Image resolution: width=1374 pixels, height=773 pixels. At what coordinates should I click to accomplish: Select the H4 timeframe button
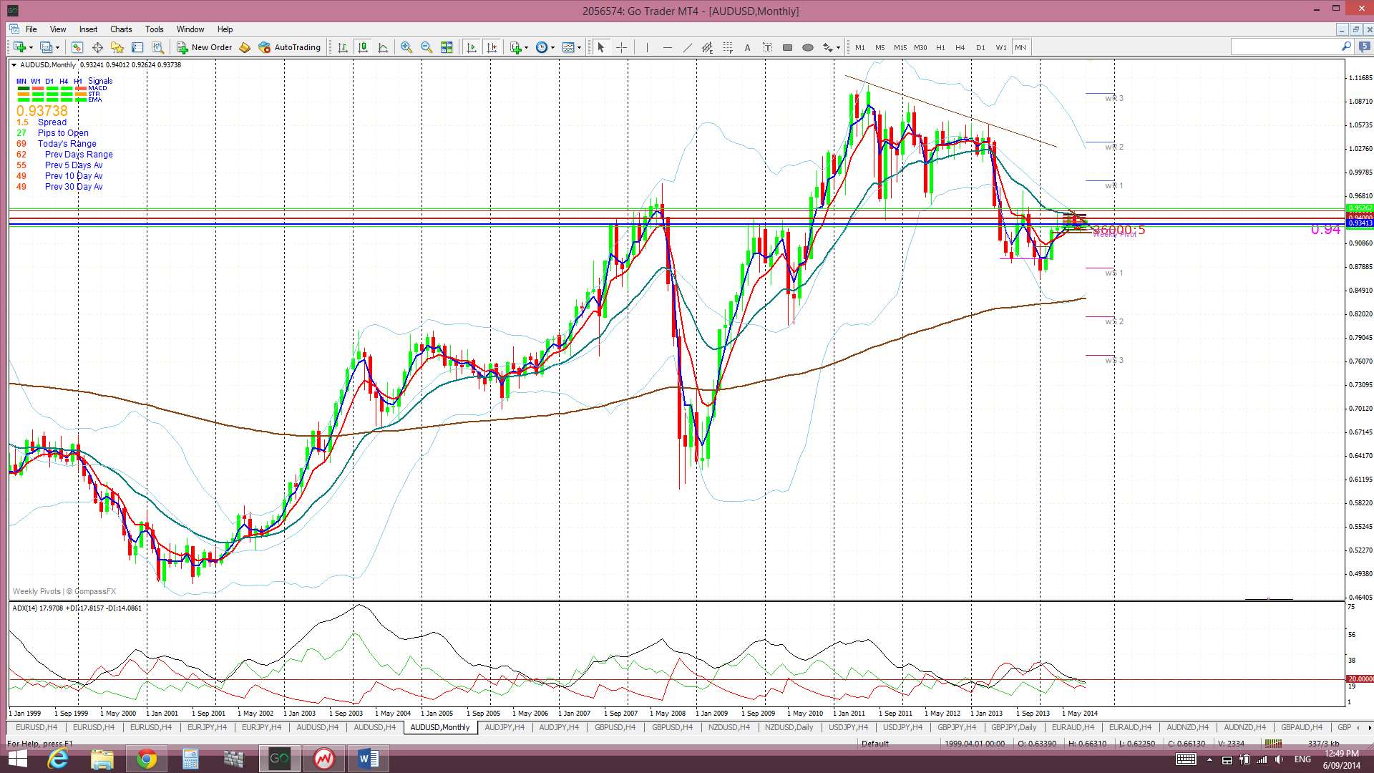click(x=960, y=47)
